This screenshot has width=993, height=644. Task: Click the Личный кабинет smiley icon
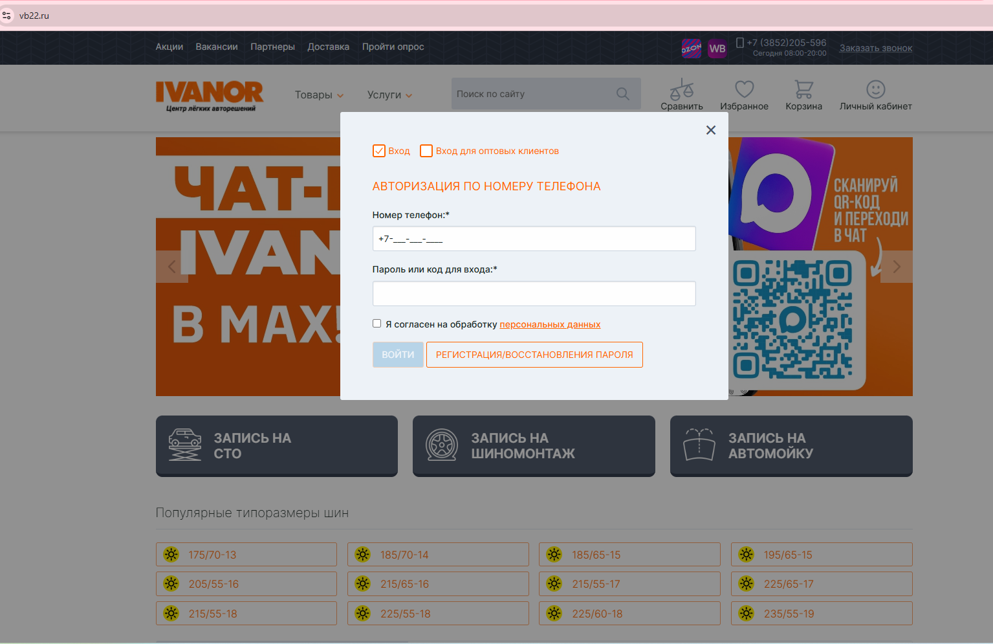coord(875,89)
